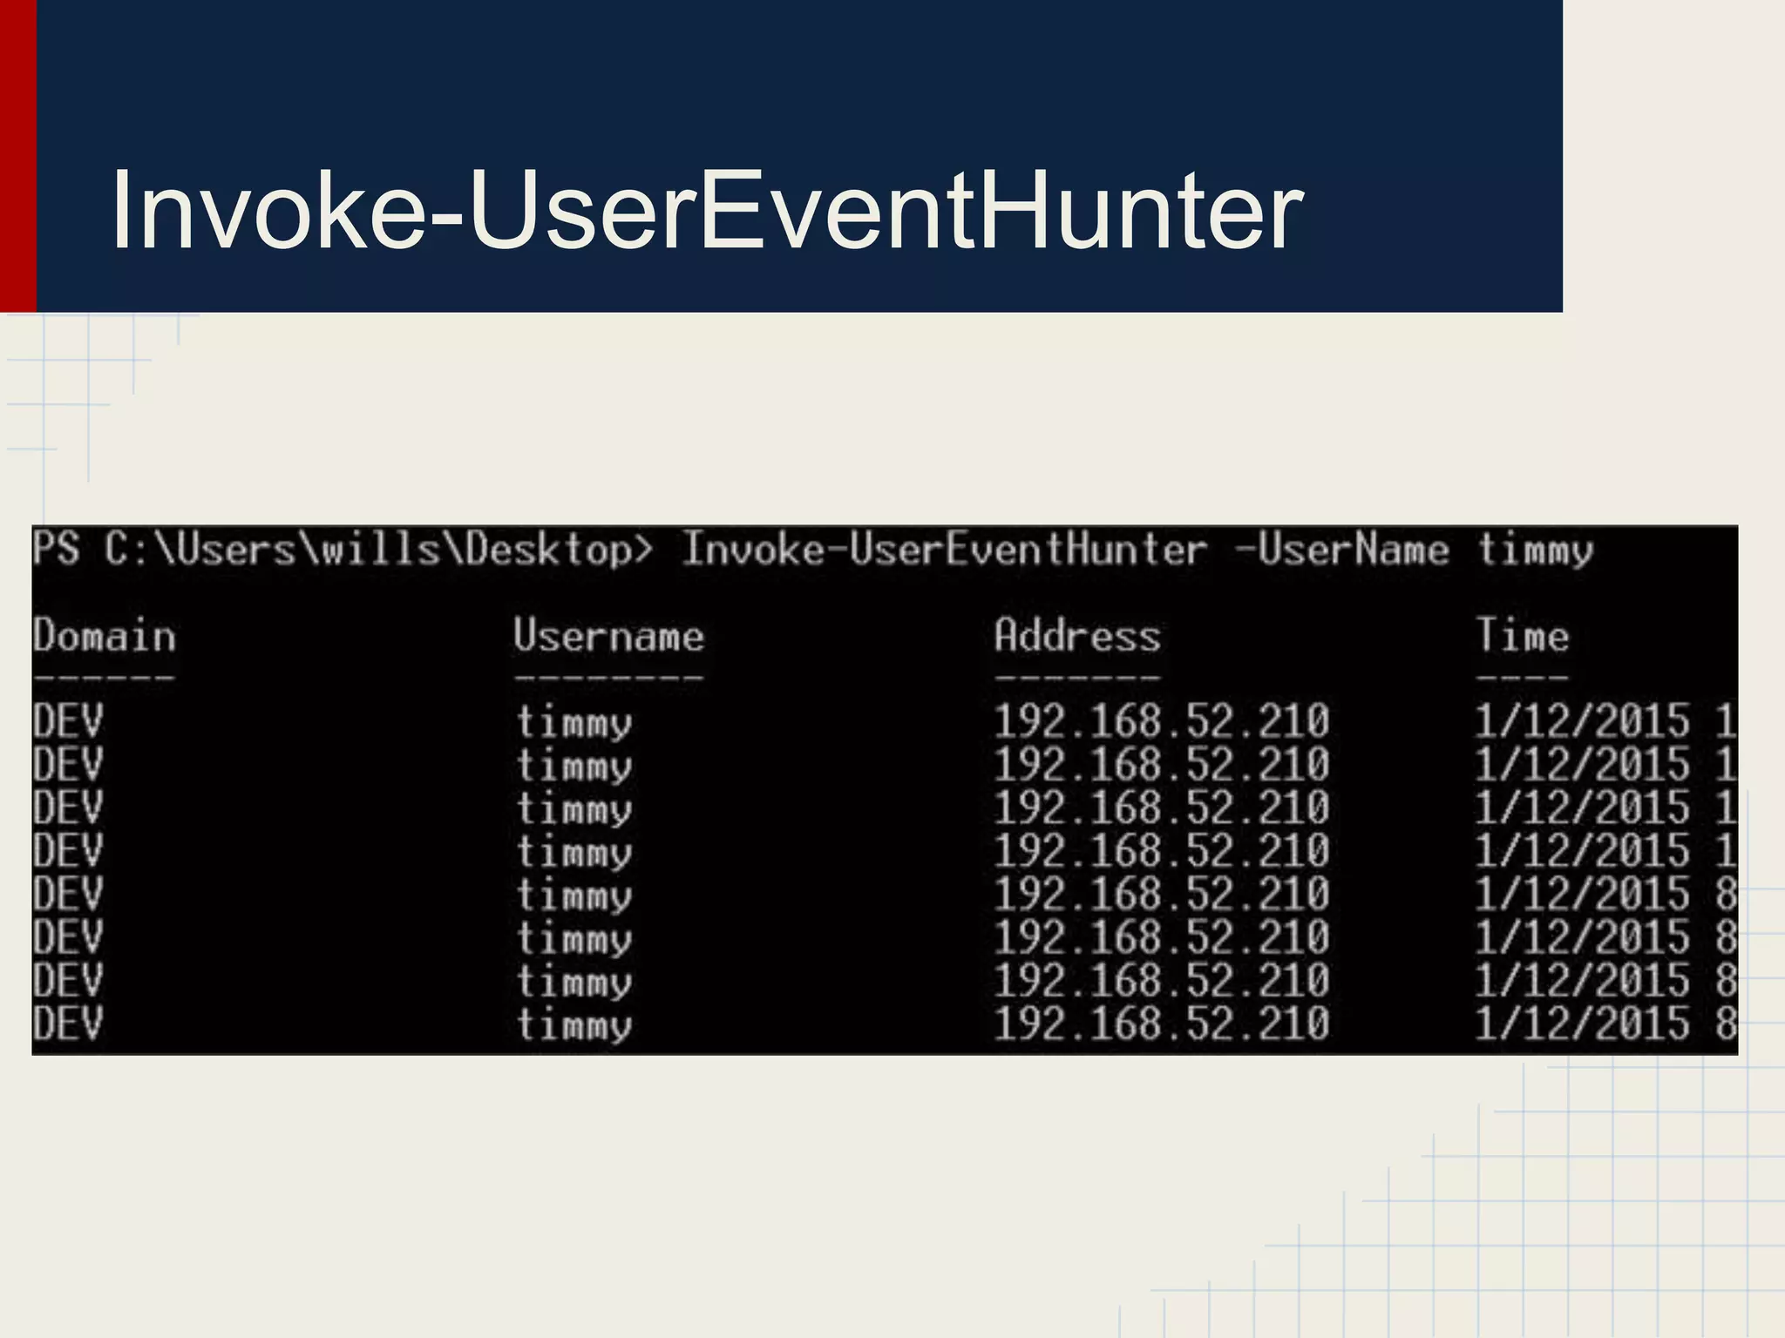
Task: Click the Domain column header
Action: tap(105, 635)
